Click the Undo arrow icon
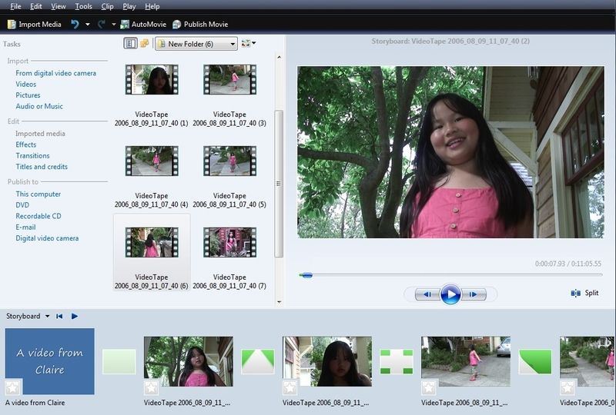Image resolution: width=616 pixels, height=415 pixels. pyautogui.click(x=75, y=25)
